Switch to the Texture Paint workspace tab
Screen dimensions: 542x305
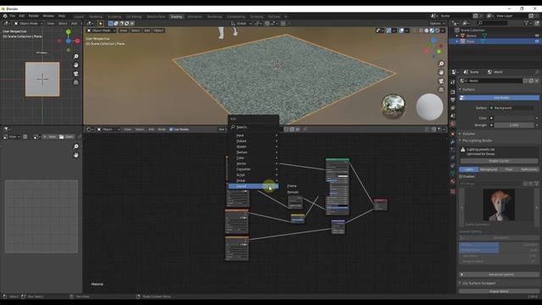[156, 17]
